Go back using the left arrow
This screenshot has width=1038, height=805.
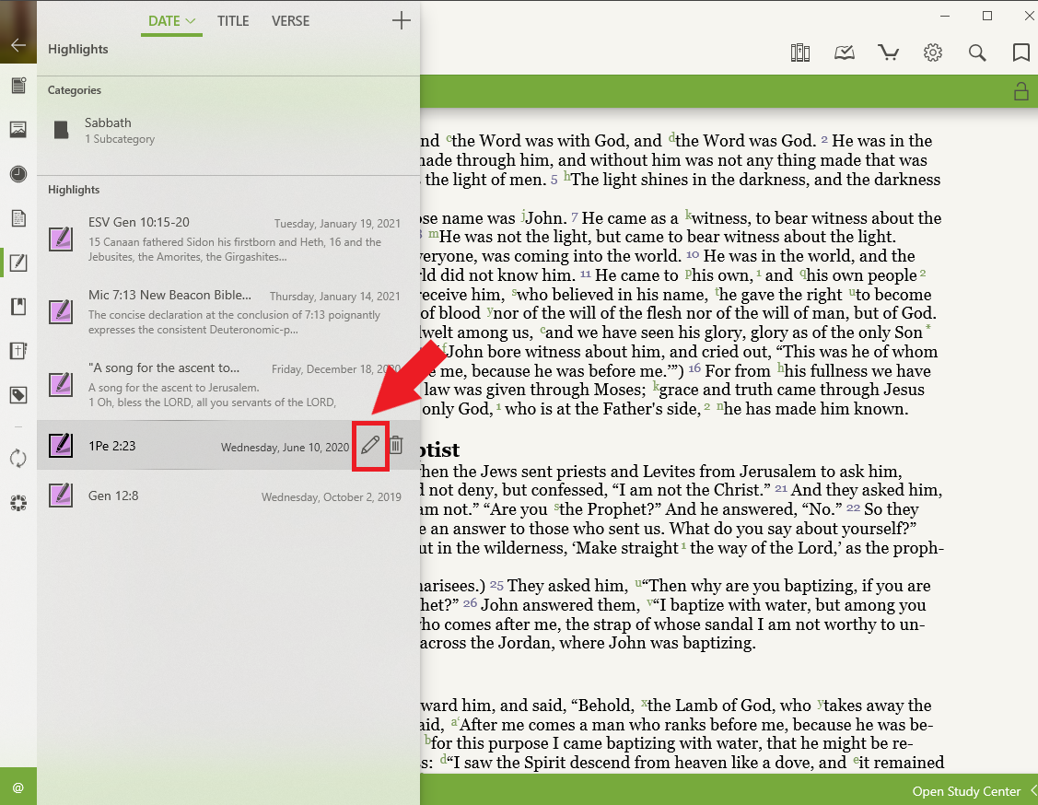[17, 44]
